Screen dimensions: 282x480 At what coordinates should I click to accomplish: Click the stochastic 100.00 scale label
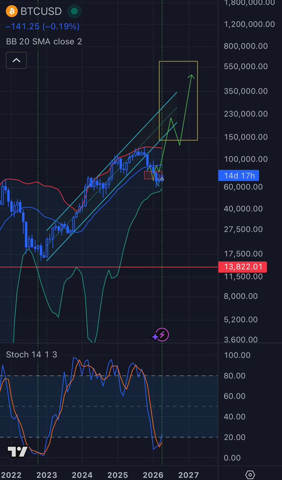(237, 355)
